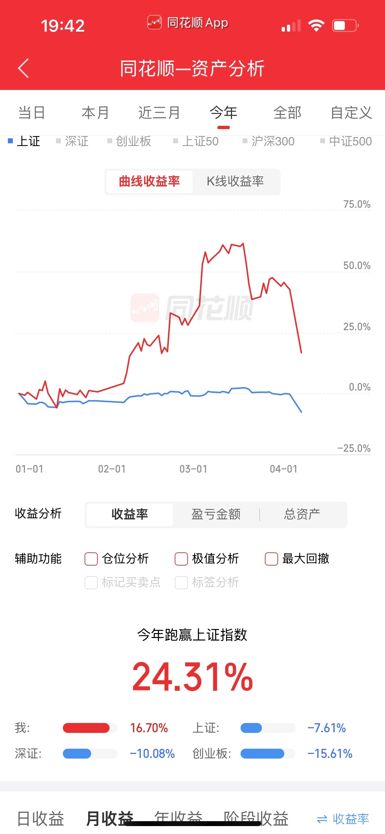Switch chart to K线收益率

(235, 181)
